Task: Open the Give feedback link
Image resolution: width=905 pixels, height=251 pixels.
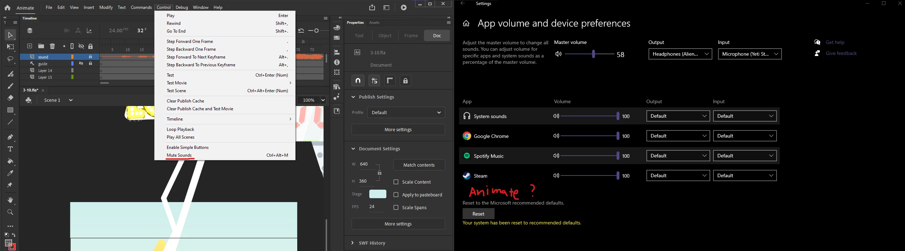Action: [841, 53]
